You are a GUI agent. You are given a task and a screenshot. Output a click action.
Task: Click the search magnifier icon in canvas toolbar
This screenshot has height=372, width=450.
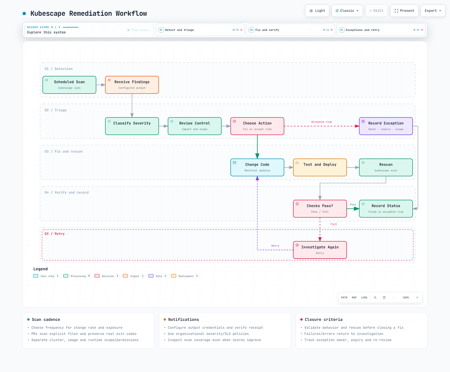375,298
